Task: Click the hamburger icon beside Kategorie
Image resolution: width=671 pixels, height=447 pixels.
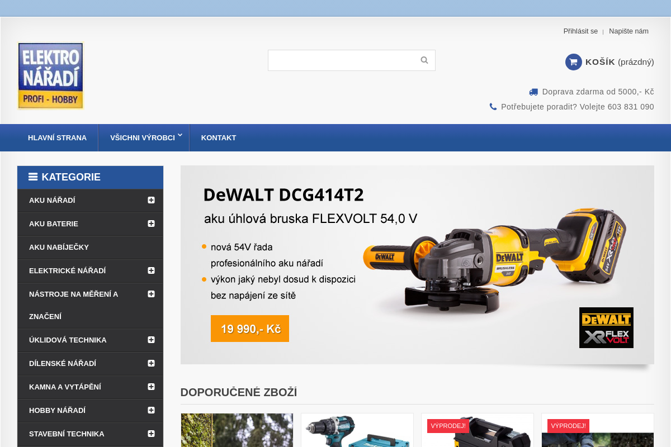Action: pyautogui.click(x=33, y=177)
